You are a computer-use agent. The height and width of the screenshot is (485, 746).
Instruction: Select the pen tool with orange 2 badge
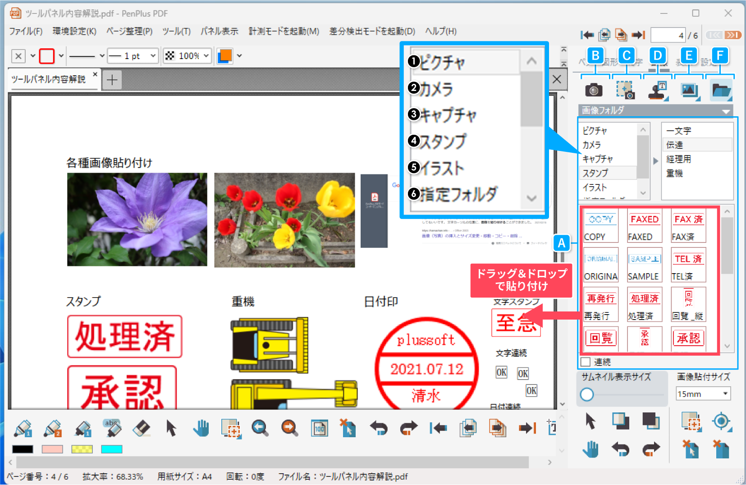(52, 428)
